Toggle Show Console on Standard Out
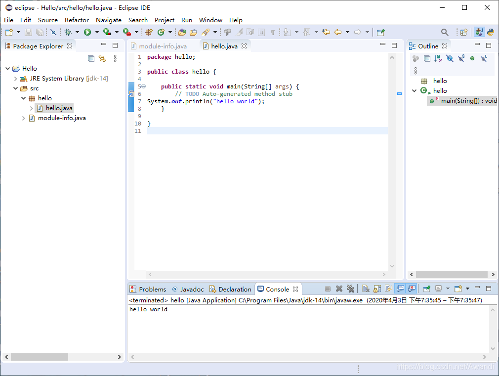499x376 pixels. [400, 289]
